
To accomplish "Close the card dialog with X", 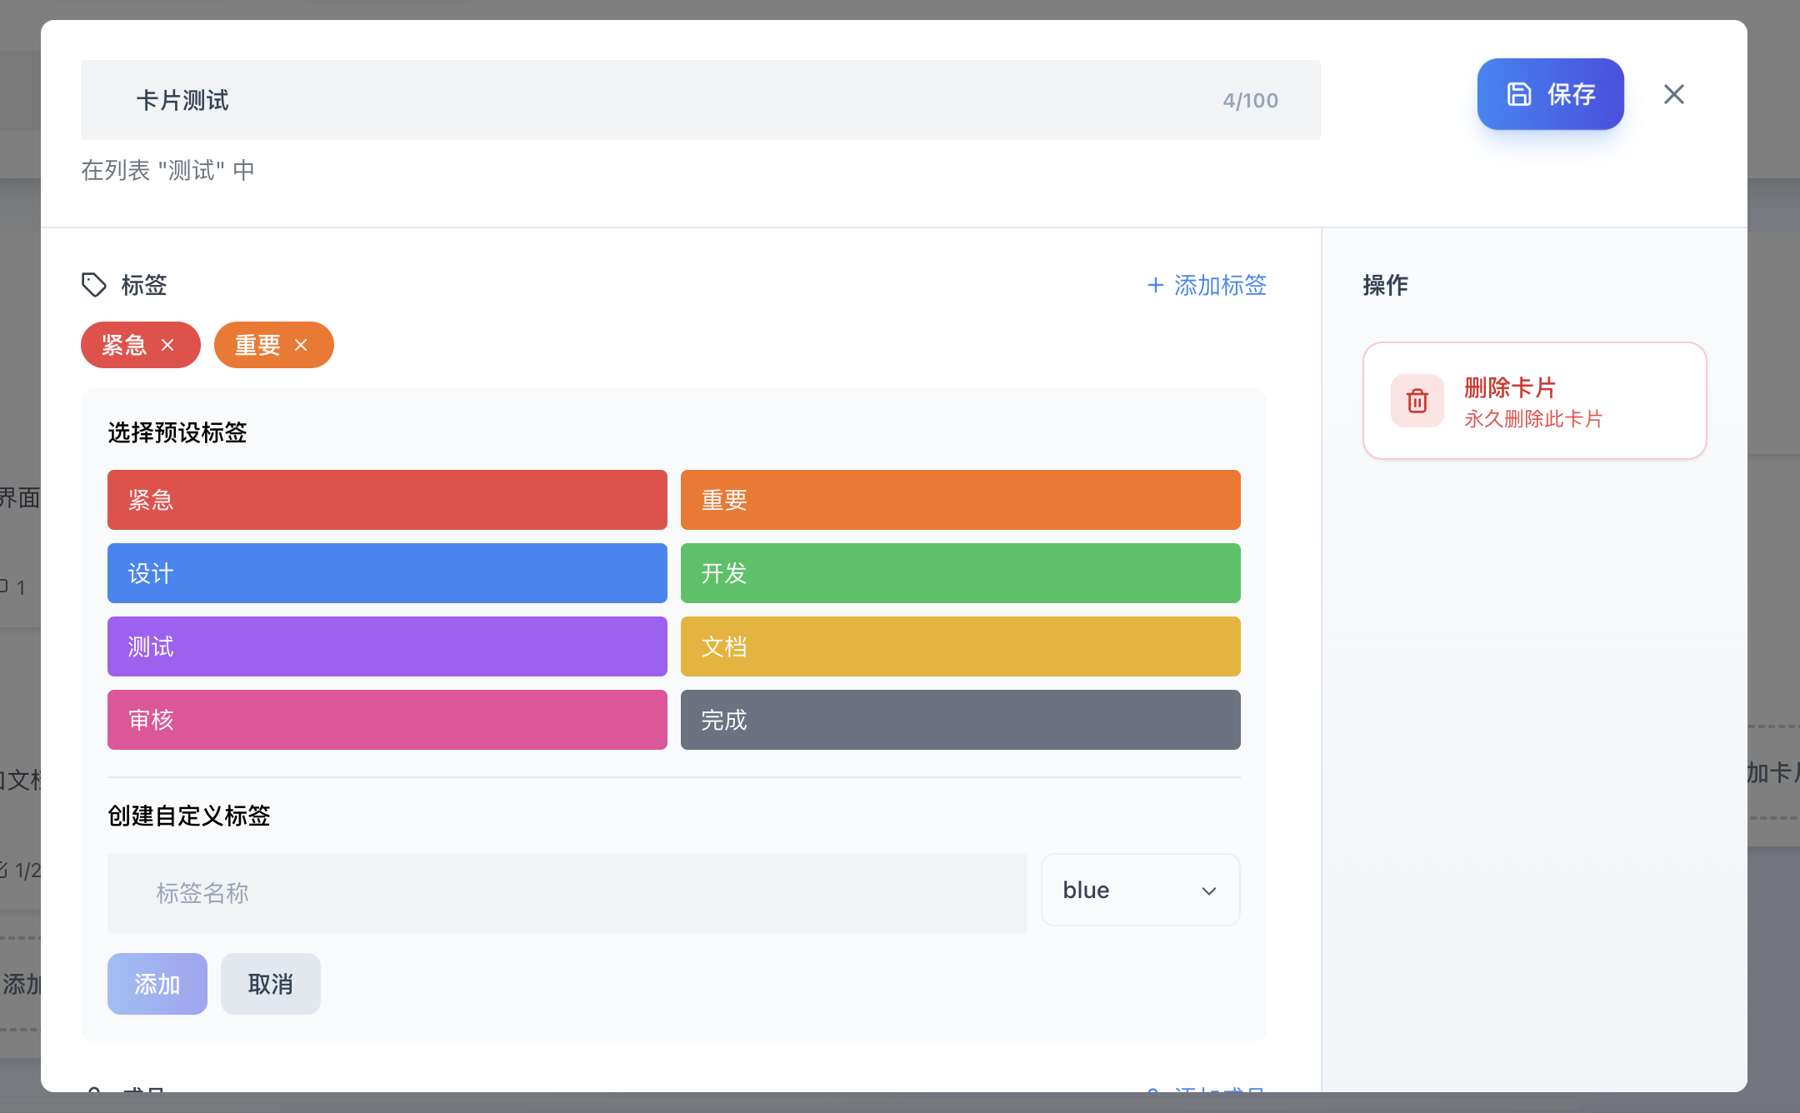I will [1673, 94].
